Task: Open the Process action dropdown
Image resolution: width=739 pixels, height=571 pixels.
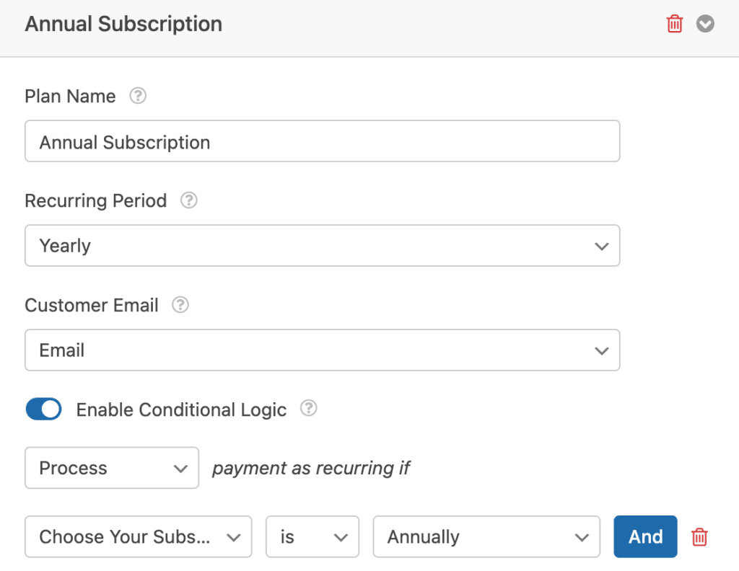Action: [x=112, y=468]
